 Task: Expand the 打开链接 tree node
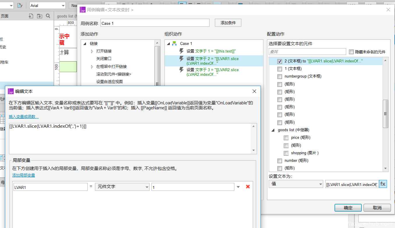(x=92, y=51)
